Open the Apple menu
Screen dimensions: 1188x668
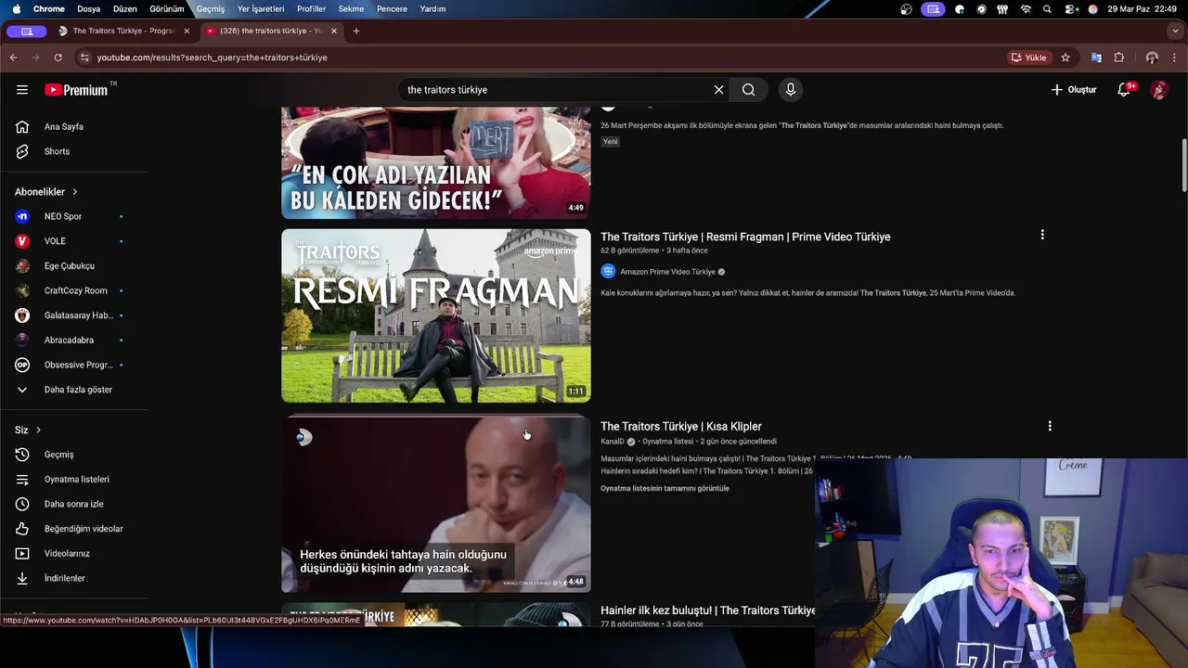coord(17,9)
